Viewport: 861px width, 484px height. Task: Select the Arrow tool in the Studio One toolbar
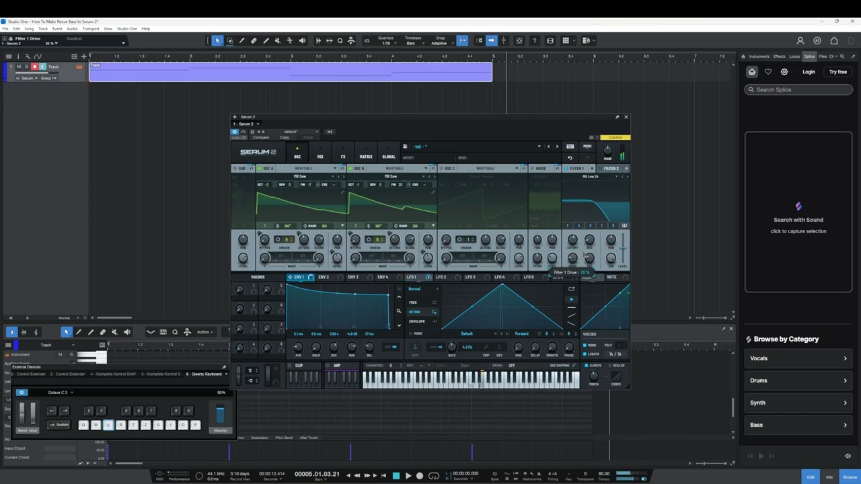[217, 41]
